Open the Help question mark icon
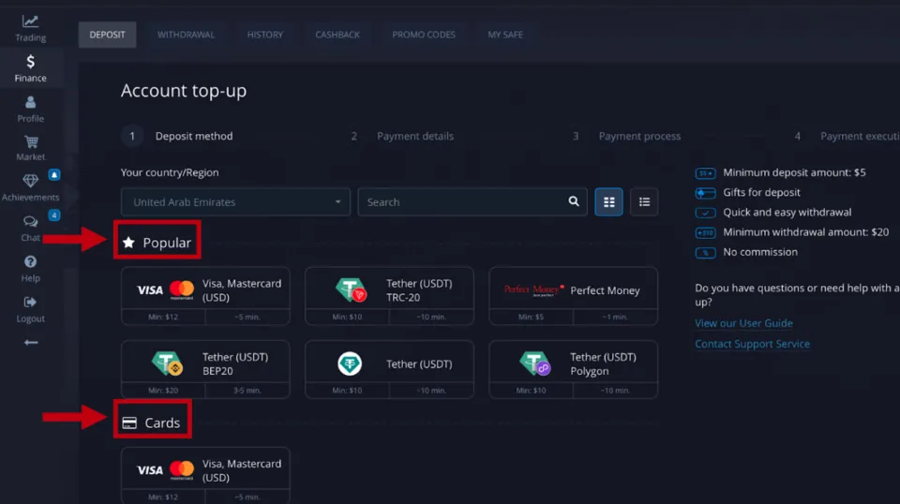This screenshot has width=900, height=504. [x=30, y=262]
